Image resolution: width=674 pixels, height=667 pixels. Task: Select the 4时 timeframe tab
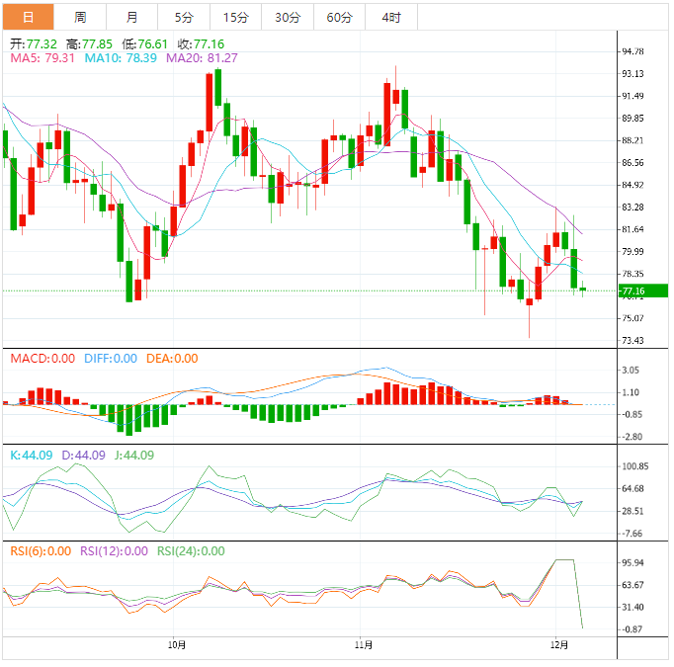pos(391,18)
